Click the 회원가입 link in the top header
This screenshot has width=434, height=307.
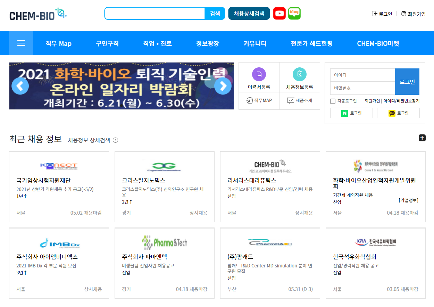tap(413, 14)
